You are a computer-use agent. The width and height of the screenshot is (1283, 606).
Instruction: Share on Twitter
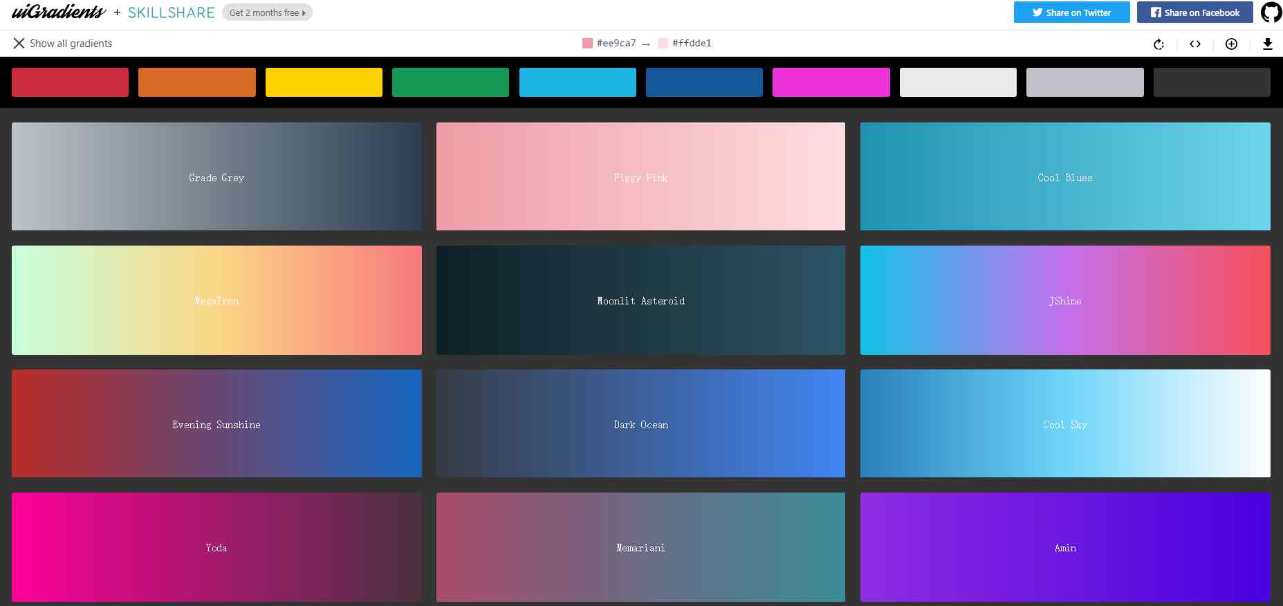(x=1071, y=12)
